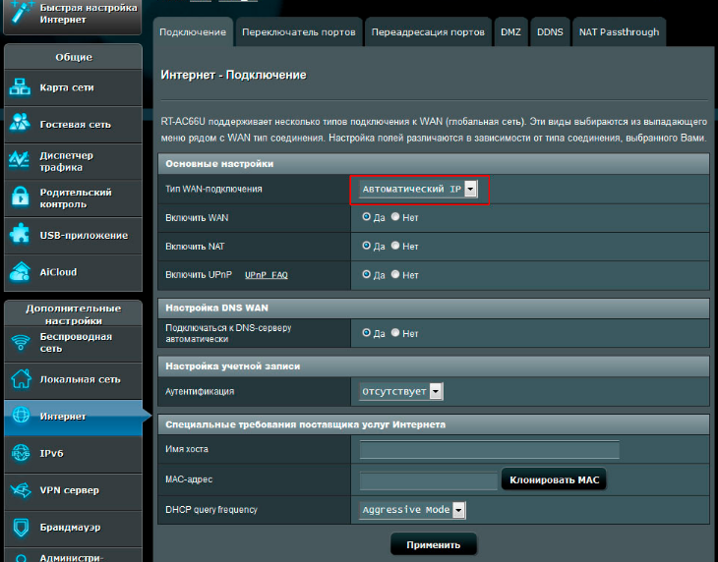The width and height of the screenshot is (718, 562).
Task: Click the Локальная сеть house icon
Action: click(21, 379)
